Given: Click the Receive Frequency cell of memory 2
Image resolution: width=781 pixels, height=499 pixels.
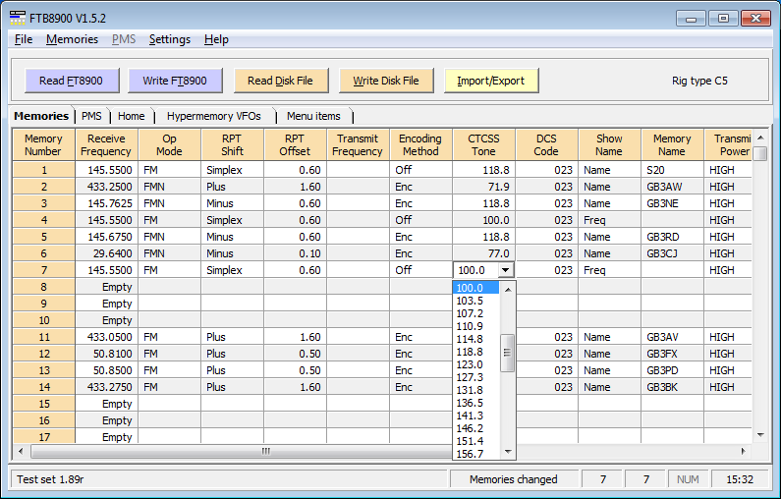Looking at the screenshot, I should click(106, 187).
